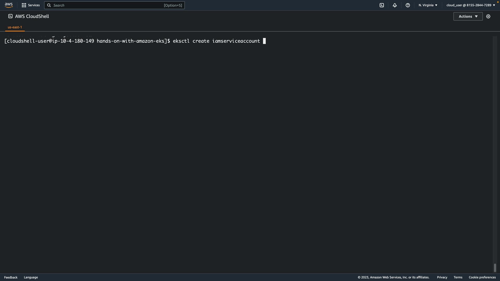This screenshot has width=500, height=281.
Task: Click the AWS logo home icon
Action: 9,5
